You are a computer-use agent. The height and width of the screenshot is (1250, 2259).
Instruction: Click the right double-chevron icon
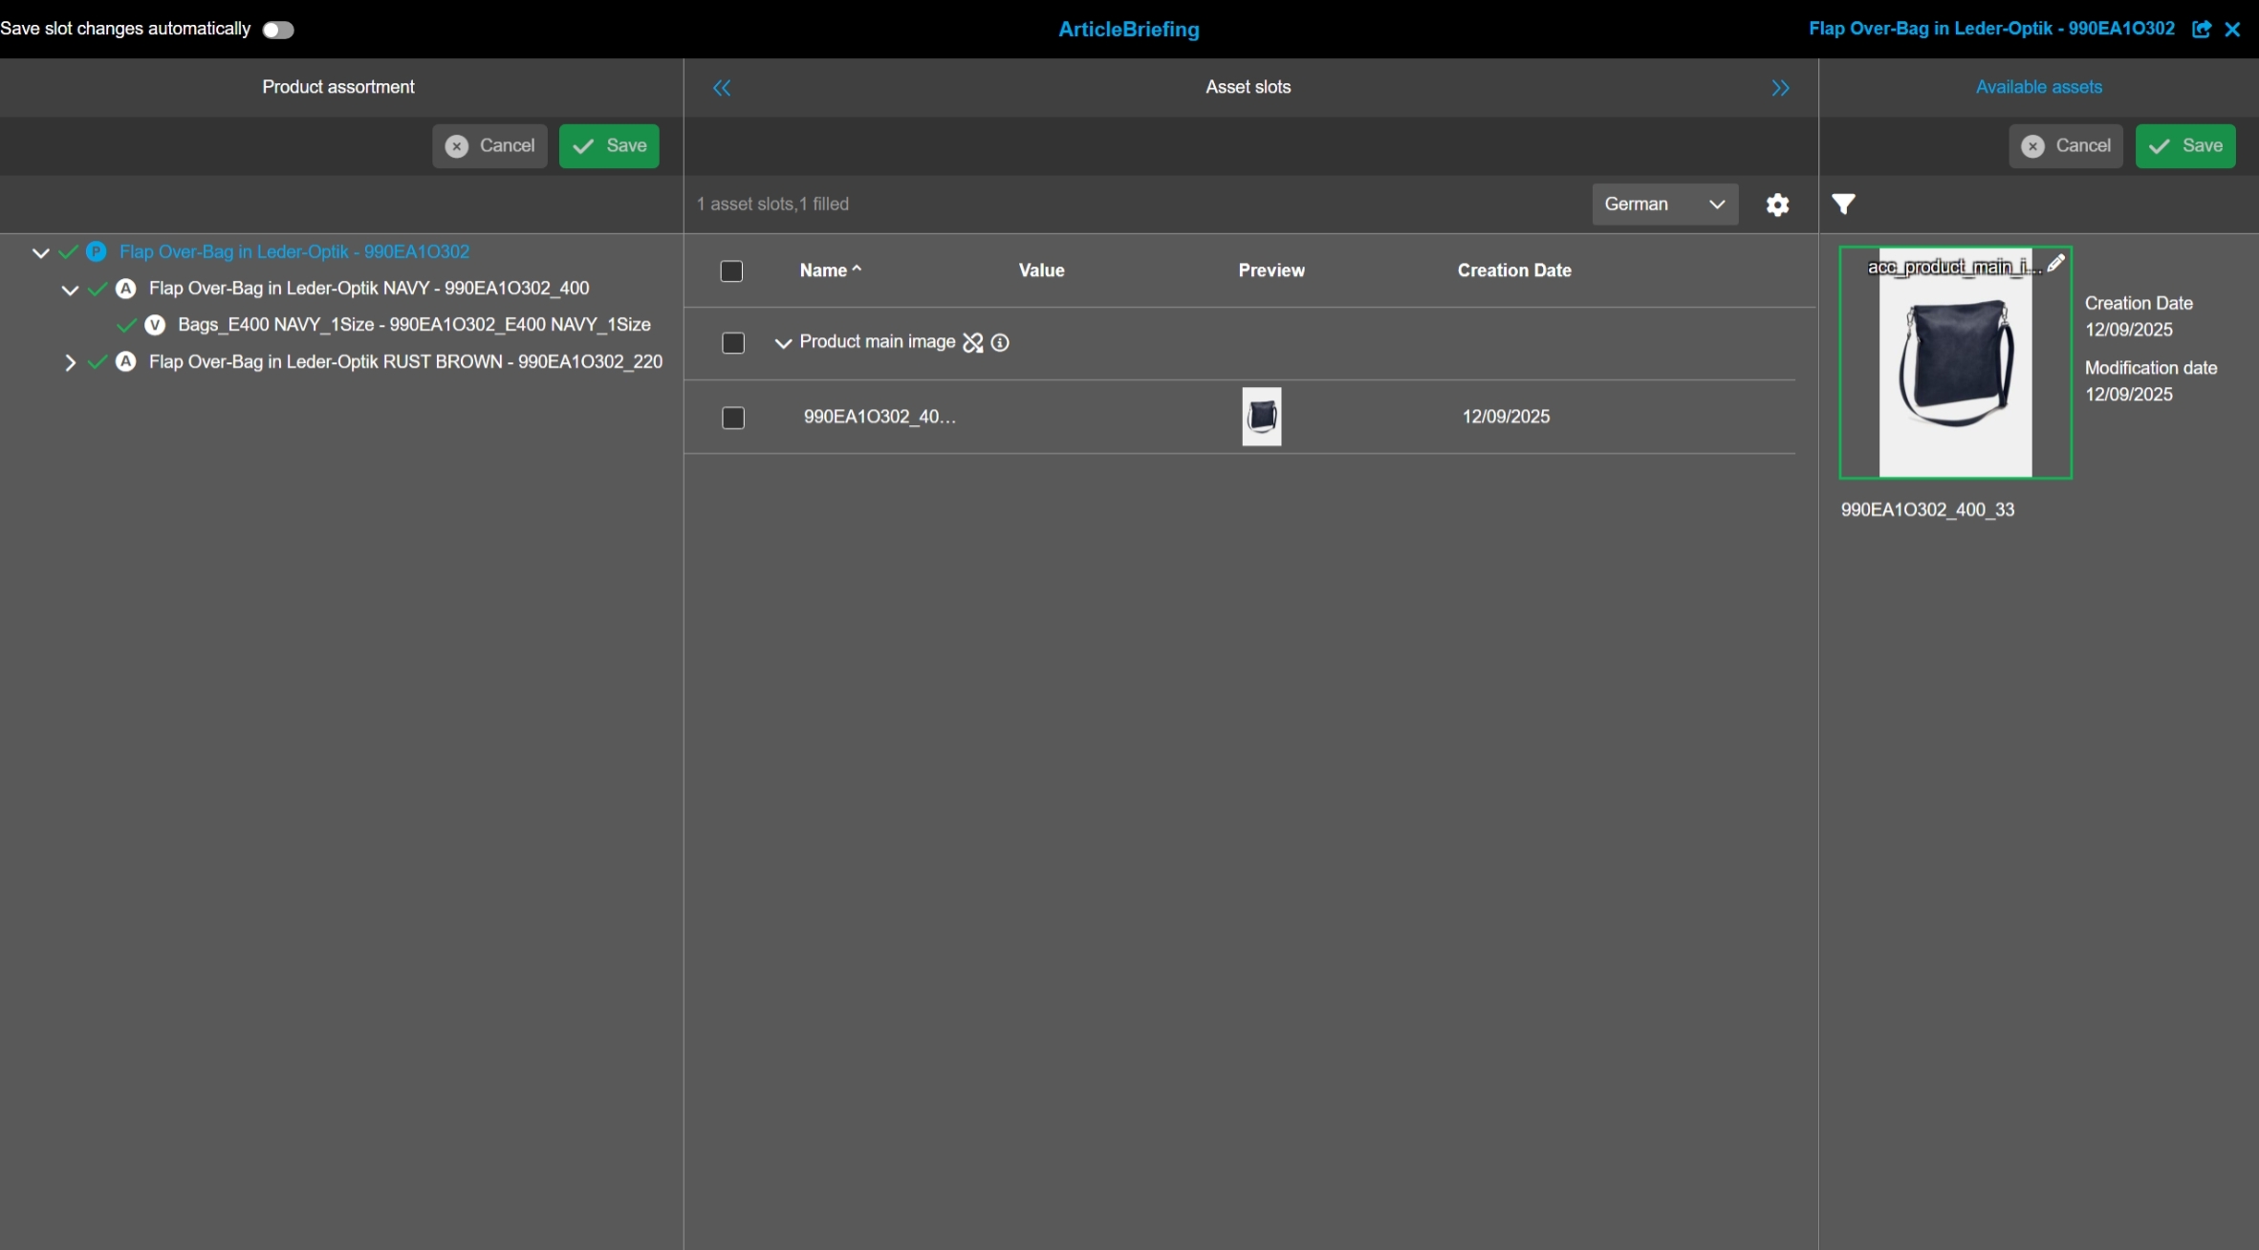(1779, 88)
